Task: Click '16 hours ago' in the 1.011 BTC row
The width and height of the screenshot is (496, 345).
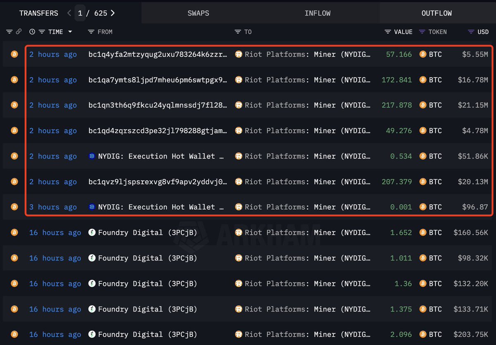Action: [55, 258]
